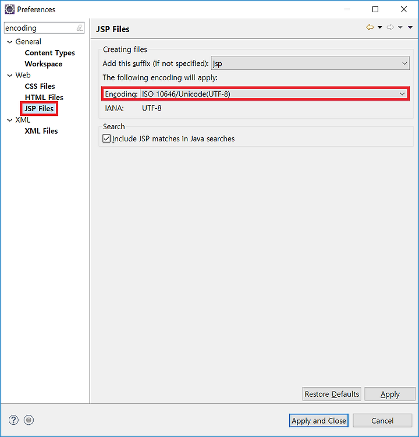Screen dimensions: 419x437
Task: Open the Encoding dropdown list
Action: 274,94
